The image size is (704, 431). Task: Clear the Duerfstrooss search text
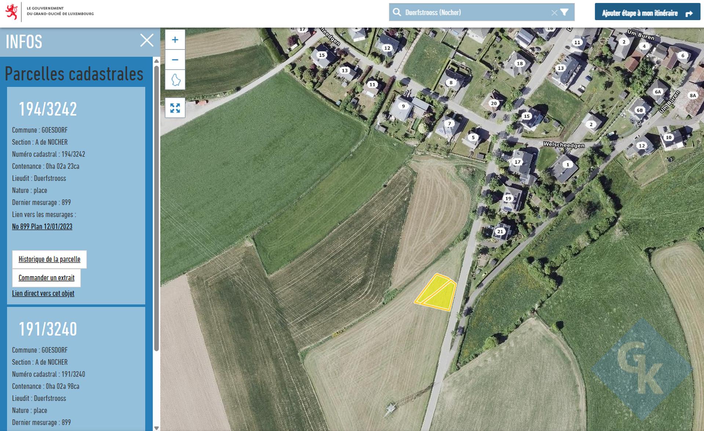pos(554,13)
